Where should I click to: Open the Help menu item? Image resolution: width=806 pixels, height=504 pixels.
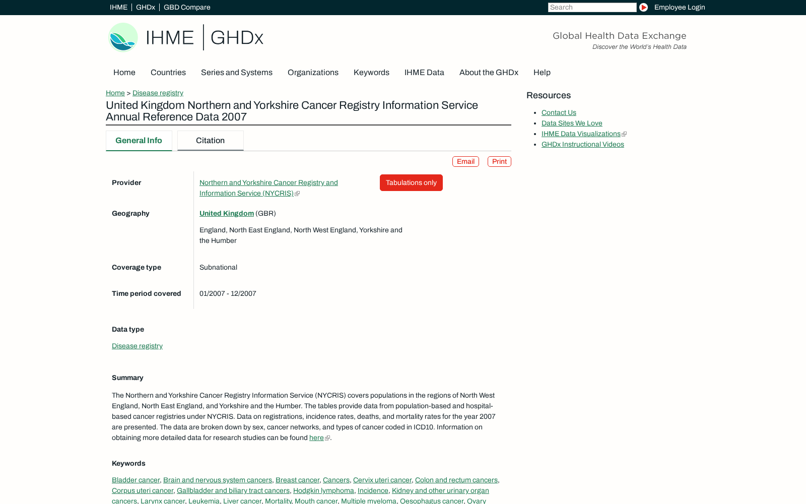tap(542, 72)
